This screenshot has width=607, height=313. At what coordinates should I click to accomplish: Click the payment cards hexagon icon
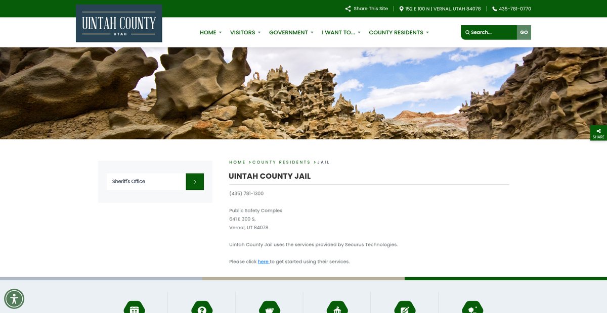click(x=270, y=308)
